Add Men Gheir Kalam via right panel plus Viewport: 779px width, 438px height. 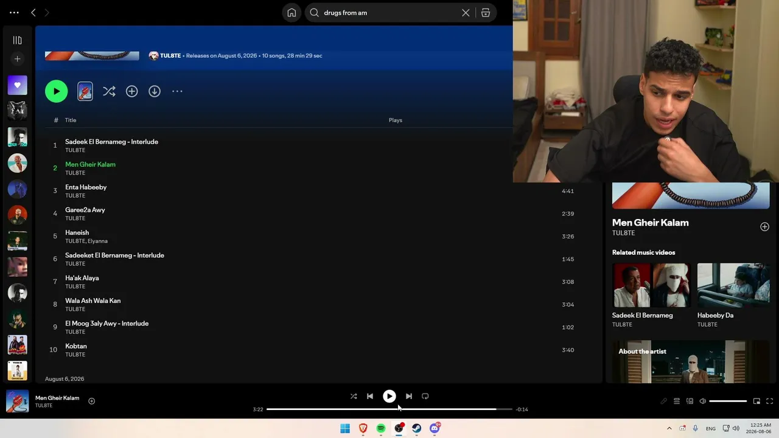764,227
